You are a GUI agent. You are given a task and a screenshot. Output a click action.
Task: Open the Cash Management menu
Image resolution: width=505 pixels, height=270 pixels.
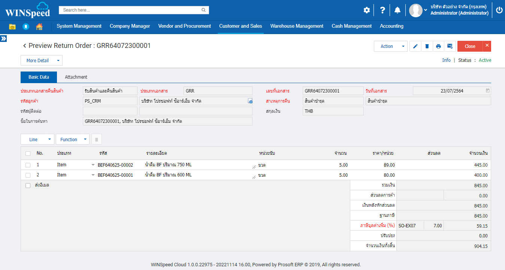click(352, 26)
